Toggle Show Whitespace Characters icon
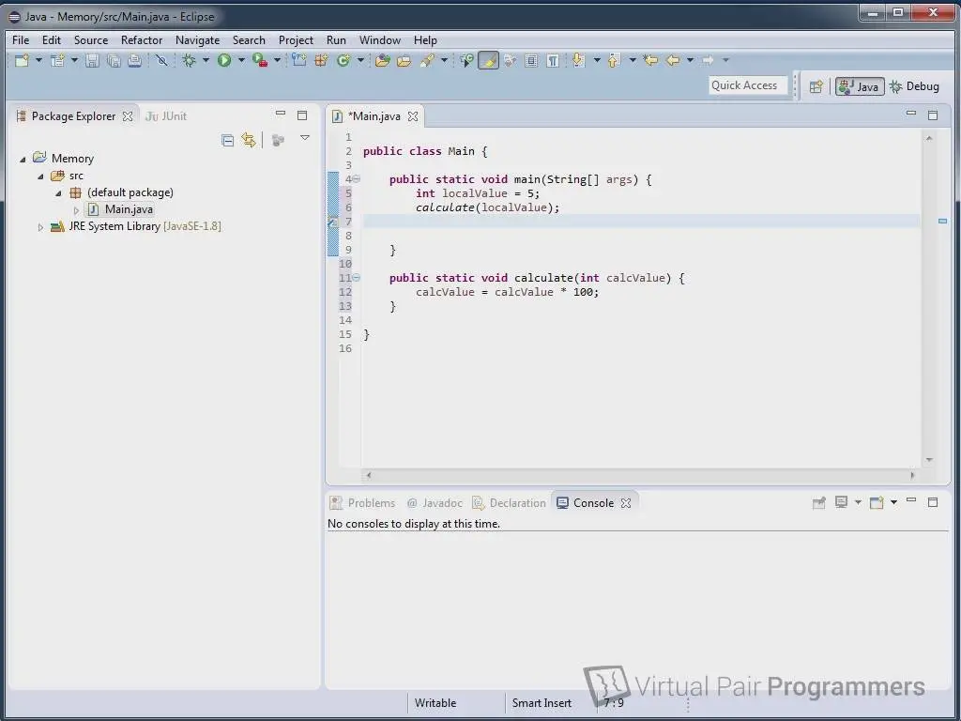Image resolution: width=961 pixels, height=721 pixels. [553, 60]
